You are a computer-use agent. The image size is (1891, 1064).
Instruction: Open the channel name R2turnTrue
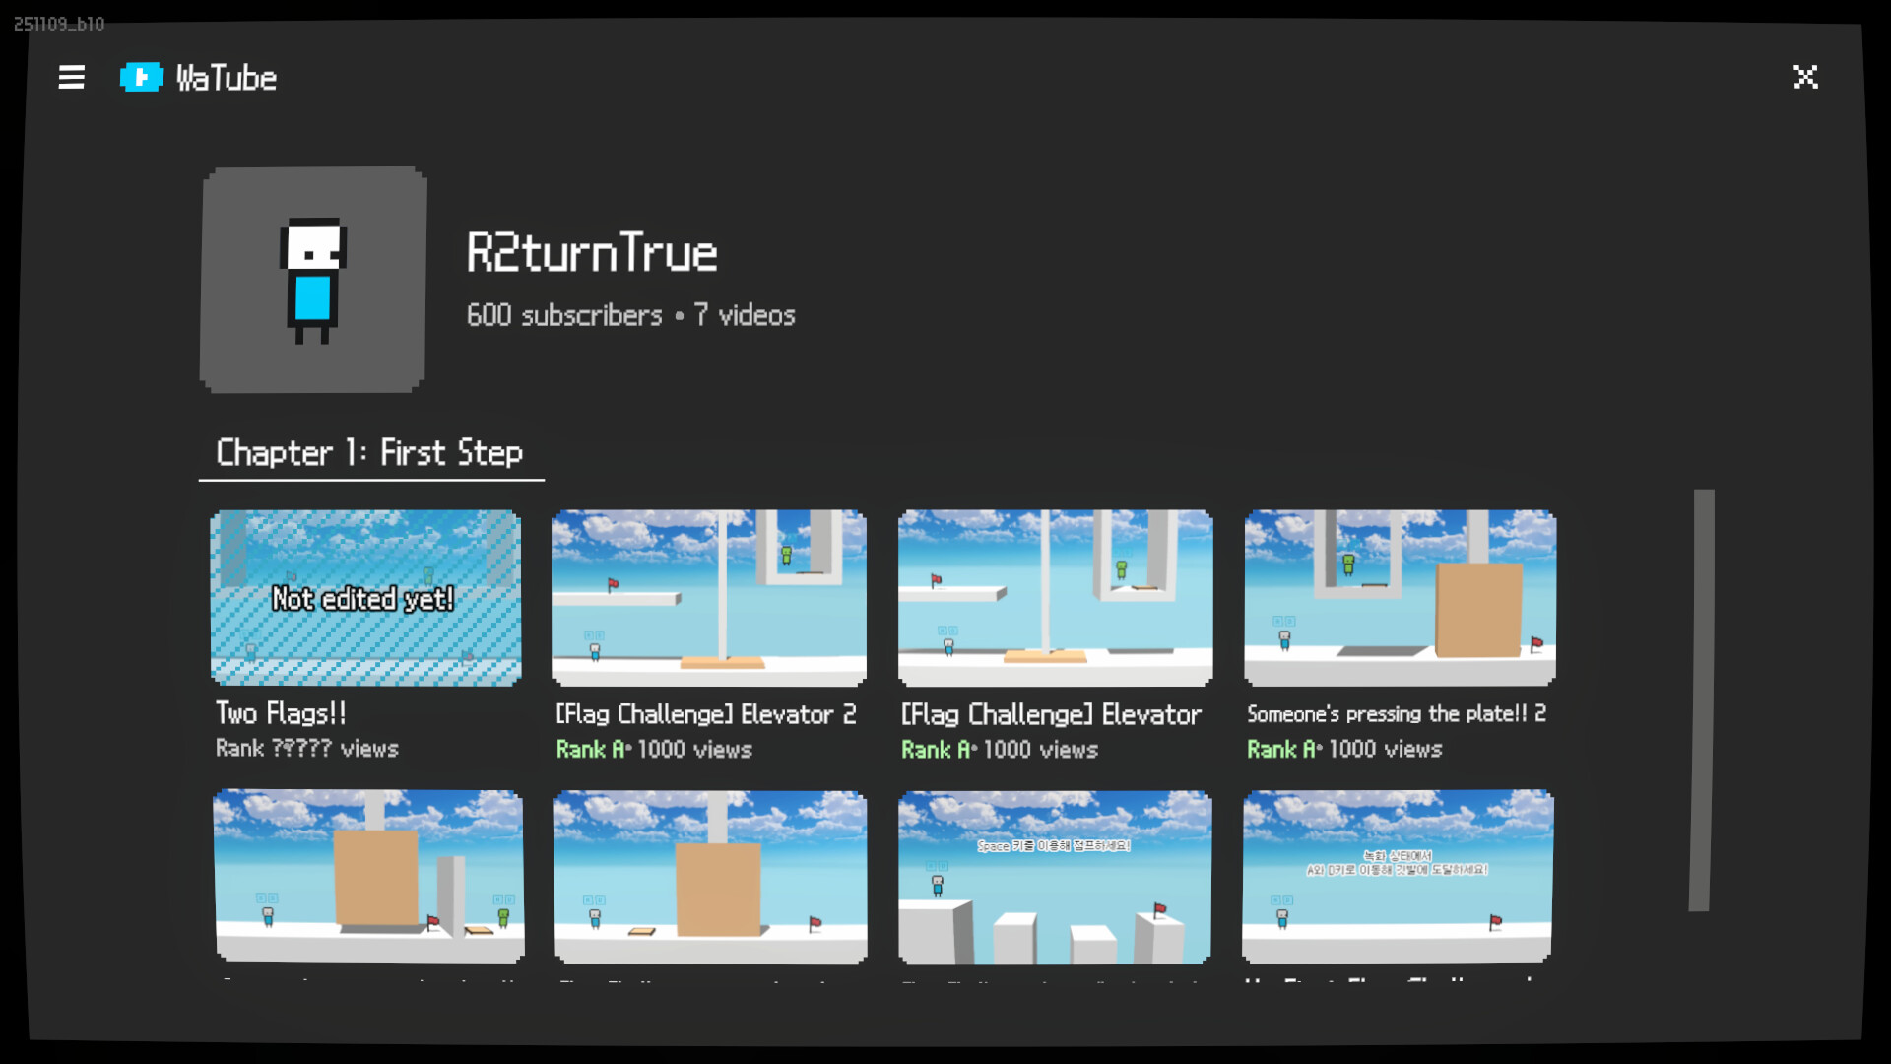pos(592,252)
